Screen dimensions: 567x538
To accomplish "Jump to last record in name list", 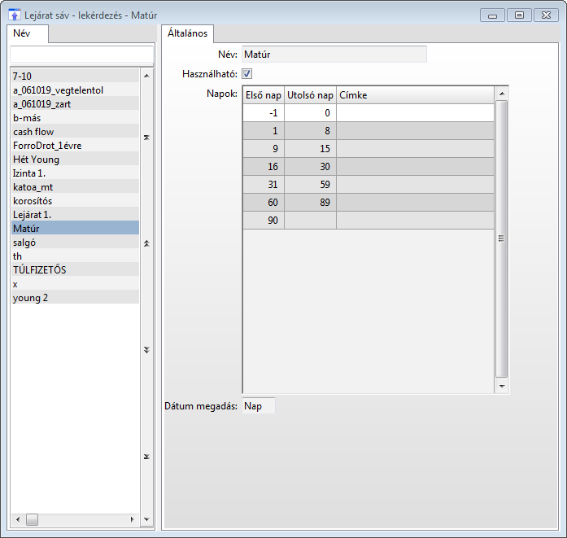I will pyautogui.click(x=146, y=457).
